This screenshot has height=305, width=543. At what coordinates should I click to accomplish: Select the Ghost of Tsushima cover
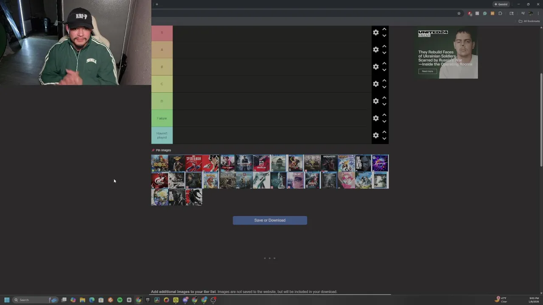click(x=176, y=180)
